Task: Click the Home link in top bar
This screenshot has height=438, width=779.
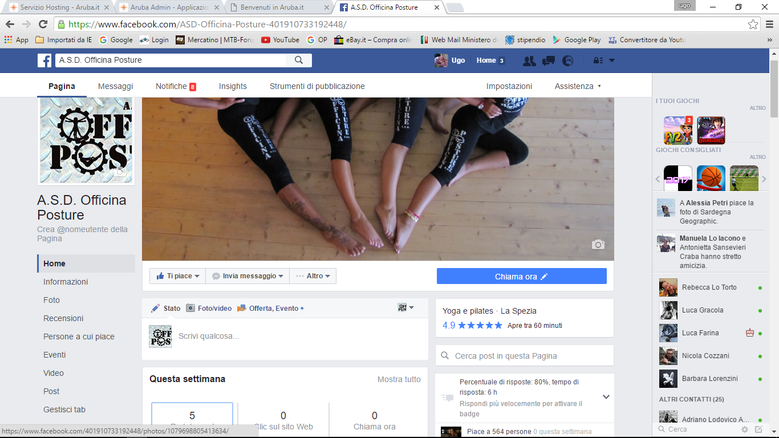Action: tap(486, 60)
